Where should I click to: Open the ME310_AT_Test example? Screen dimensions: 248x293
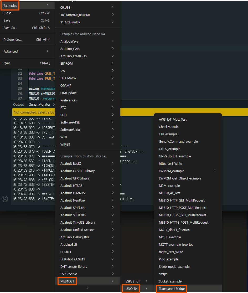tap(188, 193)
